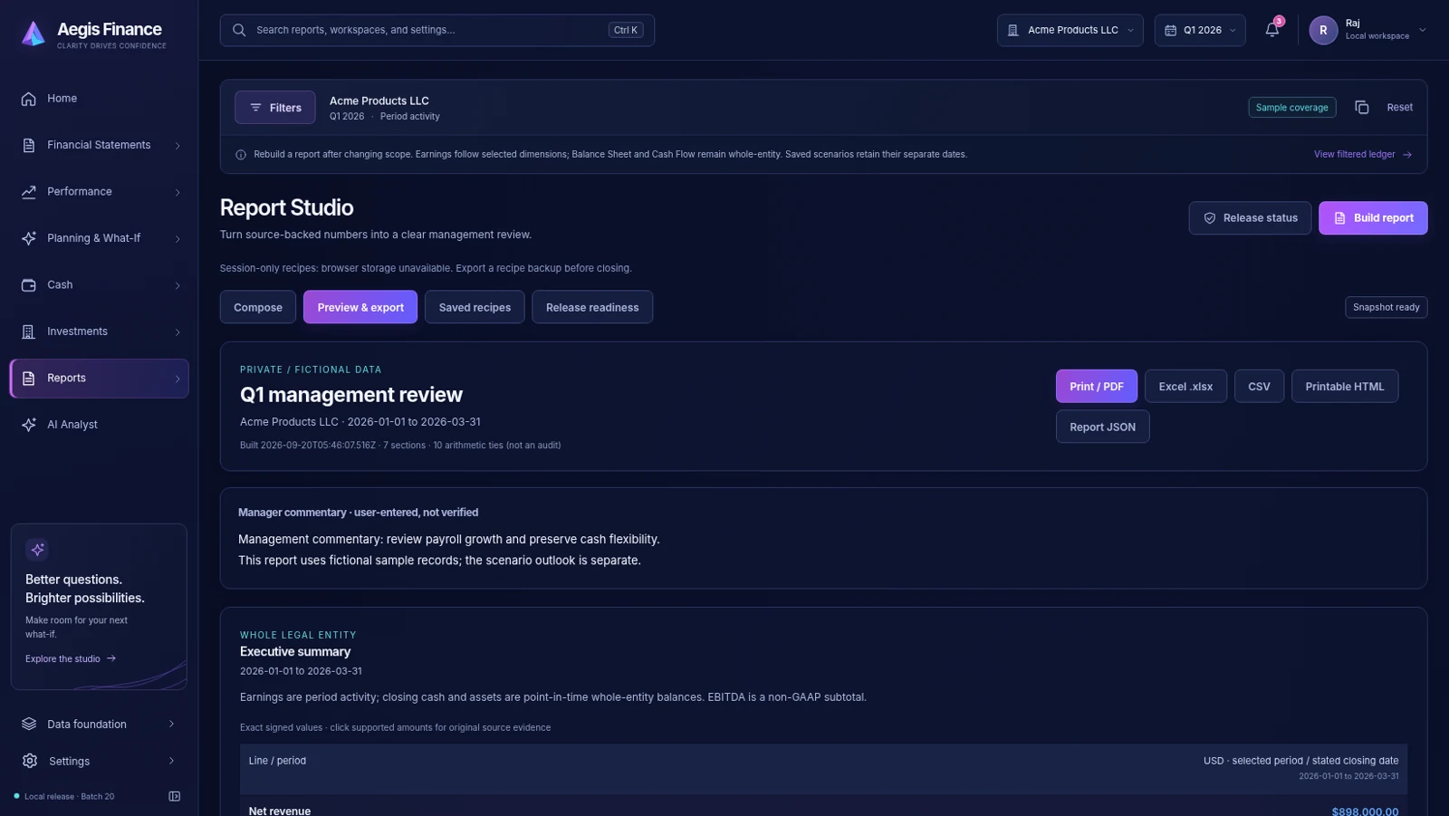1449x816 pixels.
Task: Export the report as CSV
Action: [1259, 386]
